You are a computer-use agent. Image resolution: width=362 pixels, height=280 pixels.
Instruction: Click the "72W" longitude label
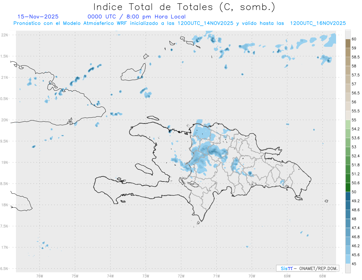[181, 276]
